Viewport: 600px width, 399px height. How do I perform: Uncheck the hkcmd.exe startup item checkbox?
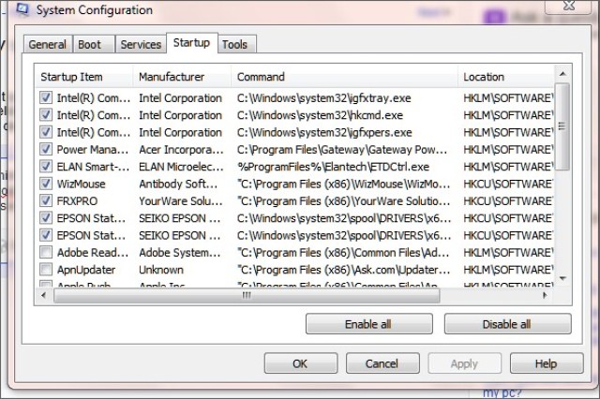pyautogui.click(x=46, y=115)
